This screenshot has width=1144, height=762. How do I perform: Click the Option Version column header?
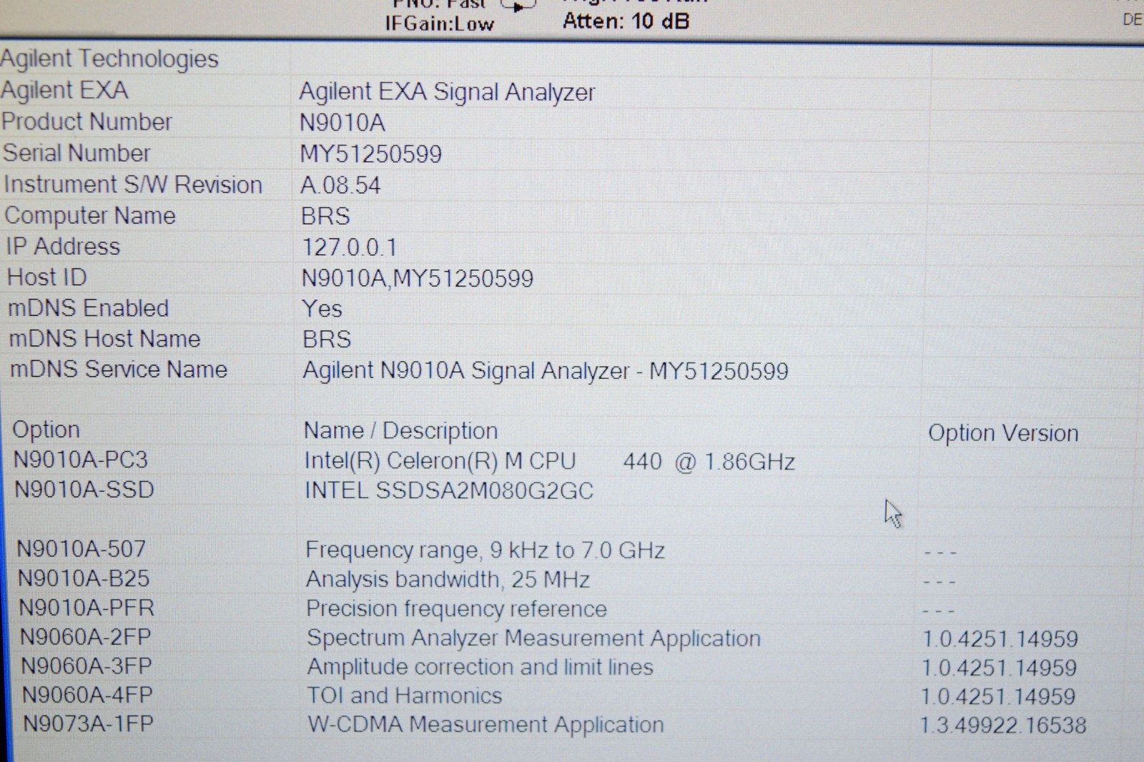[1003, 433]
